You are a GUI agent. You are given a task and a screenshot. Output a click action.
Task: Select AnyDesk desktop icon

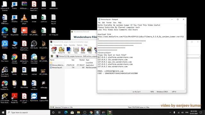point(24,31)
